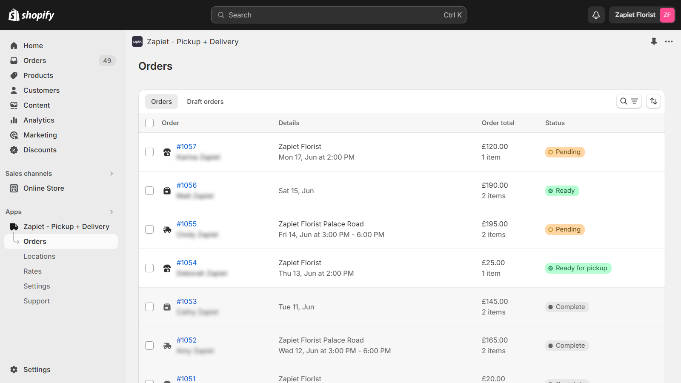The width and height of the screenshot is (681, 383).
Task: Click the Discounts badge icon
Action: tap(14, 150)
